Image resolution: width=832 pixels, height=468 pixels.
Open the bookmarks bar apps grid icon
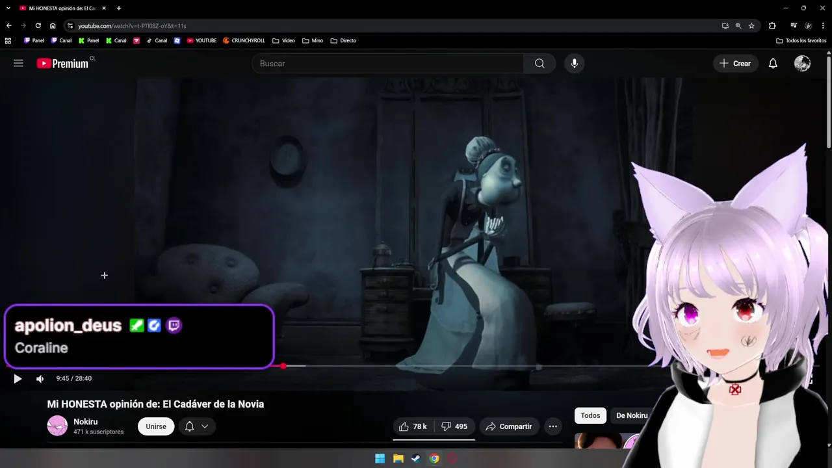pyautogui.click(x=8, y=40)
